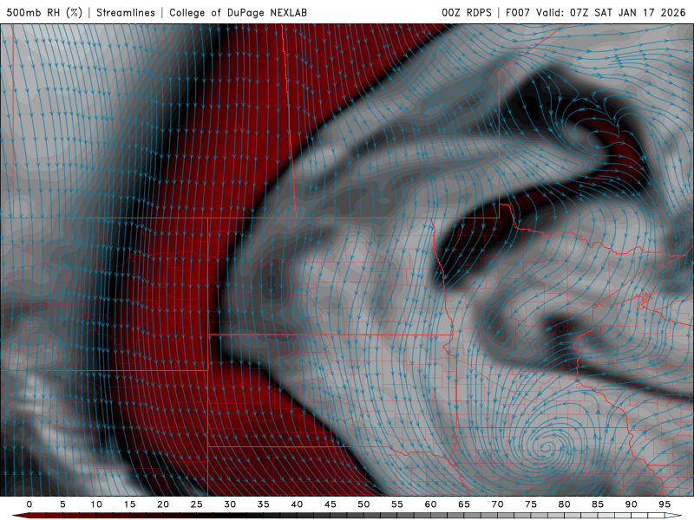Select the "15" colorbar value
Image resolution: width=694 pixels, height=520 pixels.
coord(129,504)
